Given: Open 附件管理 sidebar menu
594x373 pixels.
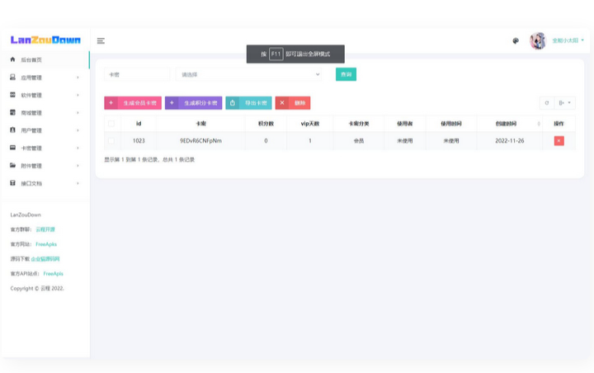Looking at the screenshot, I should (x=45, y=166).
